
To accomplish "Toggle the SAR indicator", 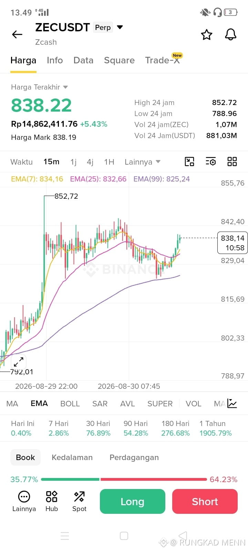I will (100, 404).
